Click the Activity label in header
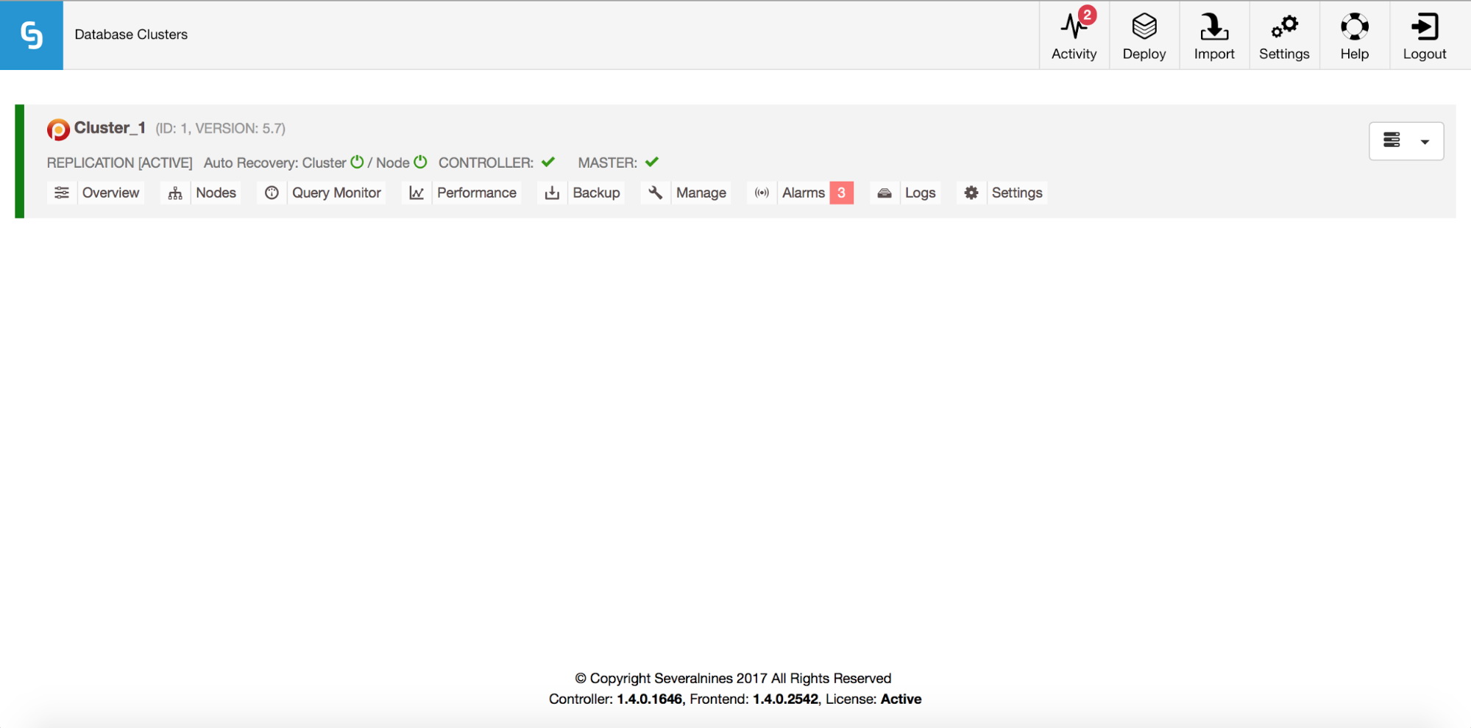The width and height of the screenshot is (1471, 728). pyautogui.click(x=1074, y=54)
